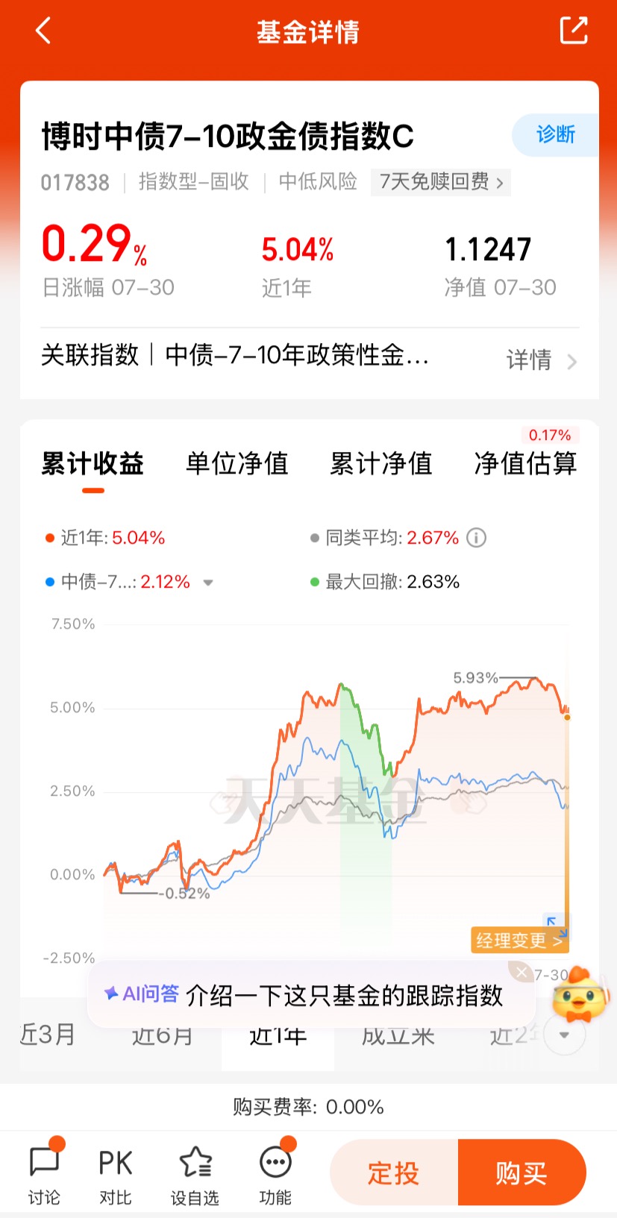Open 7天免赎回费 fee details tag

[441, 182]
